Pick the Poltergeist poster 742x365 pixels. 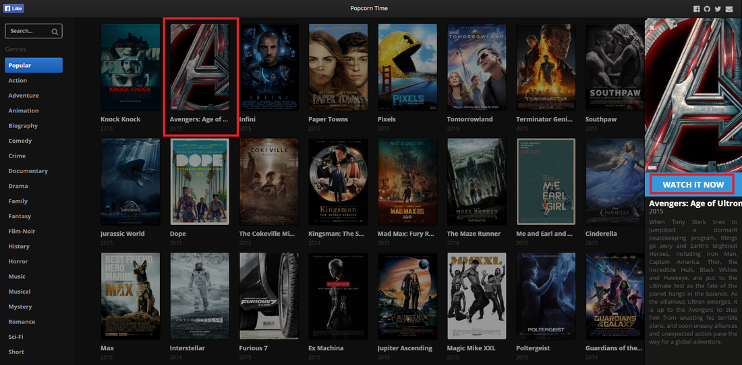(x=546, y=296)
